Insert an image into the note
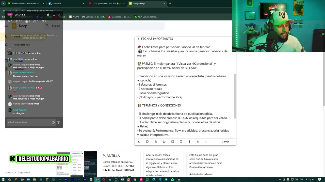Screen dimensions: 325x182 coord(173,142)
